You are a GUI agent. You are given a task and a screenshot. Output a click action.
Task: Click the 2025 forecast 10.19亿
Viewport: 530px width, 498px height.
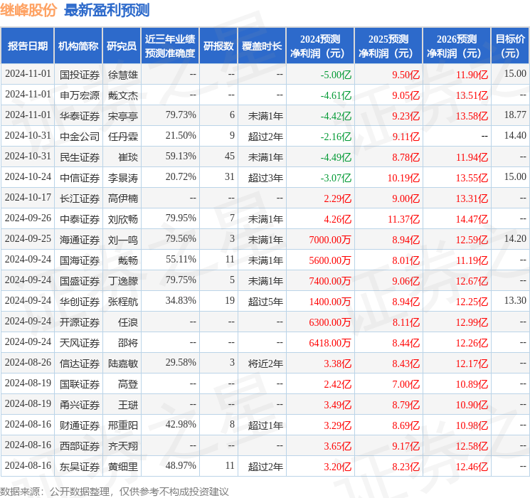pos(403,178)
